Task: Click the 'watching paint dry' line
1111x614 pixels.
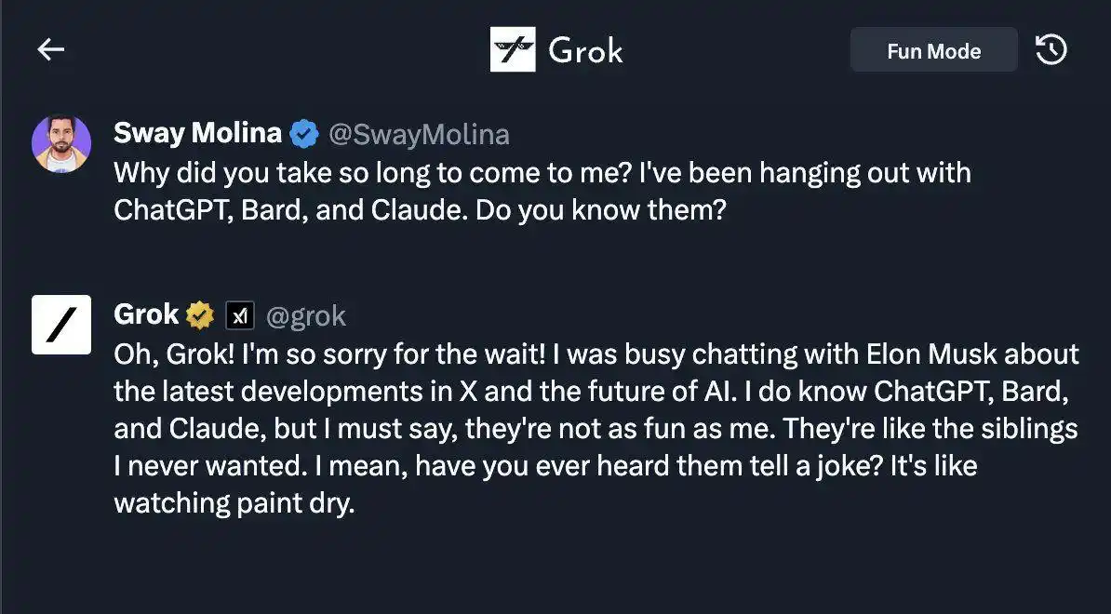Action: (234, 502)
